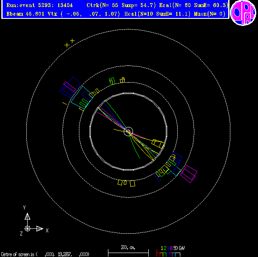Click the two yellow plus markers

[x=69, y=43]
